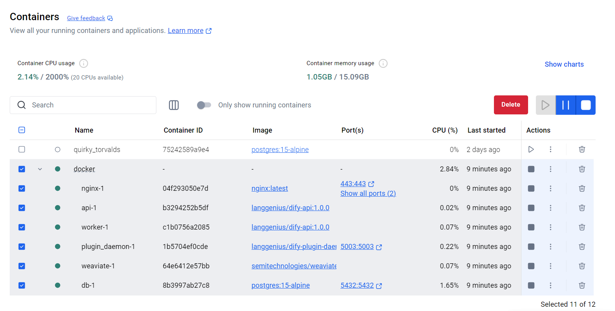Click the memory usage info icon
This screenshot has width=615, height=311.
pyautogui.click(x=383, y=63)
